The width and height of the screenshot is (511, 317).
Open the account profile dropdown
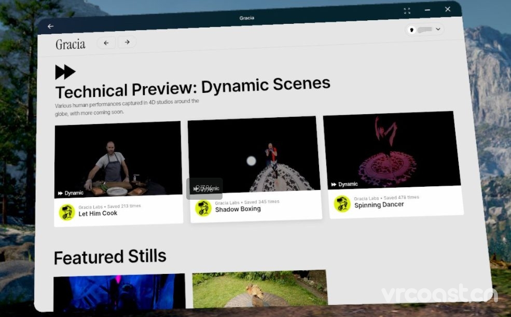coord(424,30)
